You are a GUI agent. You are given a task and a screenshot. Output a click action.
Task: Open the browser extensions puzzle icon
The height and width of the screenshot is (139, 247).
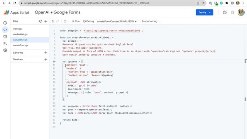pyautogui.click(x=227, y=3)
